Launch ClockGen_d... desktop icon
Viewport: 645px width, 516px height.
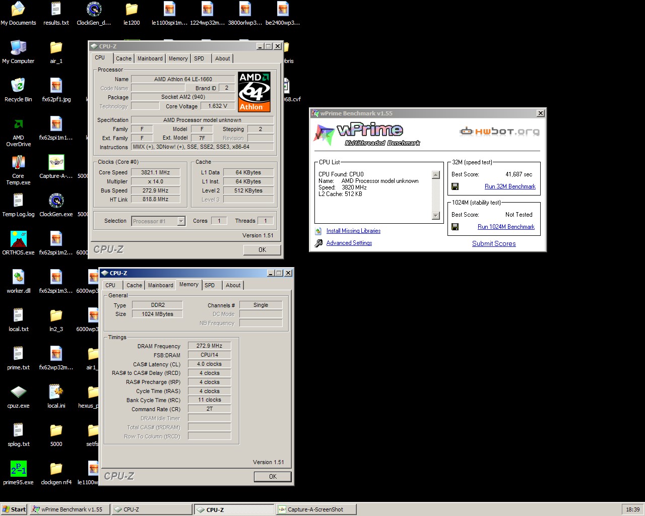click(x=94, y=14)
